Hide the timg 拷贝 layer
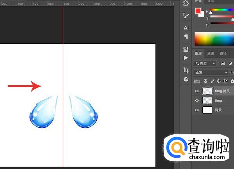The width and height of the screenshot is (234, 169). pyautogui.click(x=197, y=91)
